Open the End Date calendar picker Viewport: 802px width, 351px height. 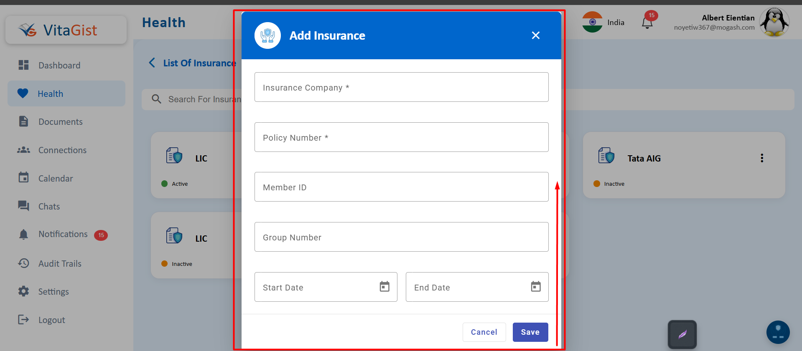535,287
